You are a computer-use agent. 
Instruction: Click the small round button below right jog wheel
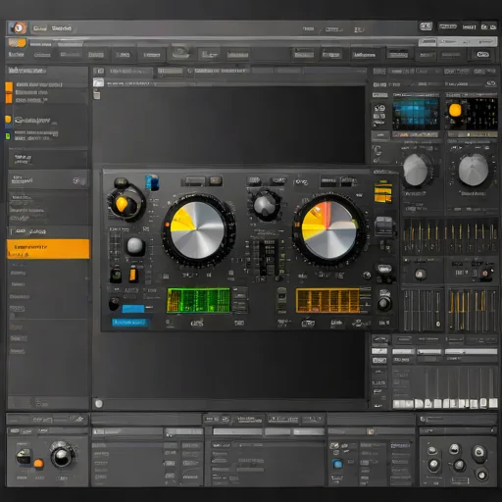[367, 276]
